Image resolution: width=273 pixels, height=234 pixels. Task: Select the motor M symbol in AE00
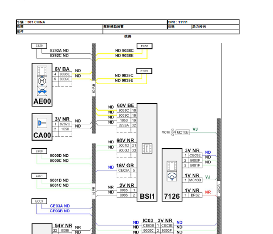[x=42, y=81]
